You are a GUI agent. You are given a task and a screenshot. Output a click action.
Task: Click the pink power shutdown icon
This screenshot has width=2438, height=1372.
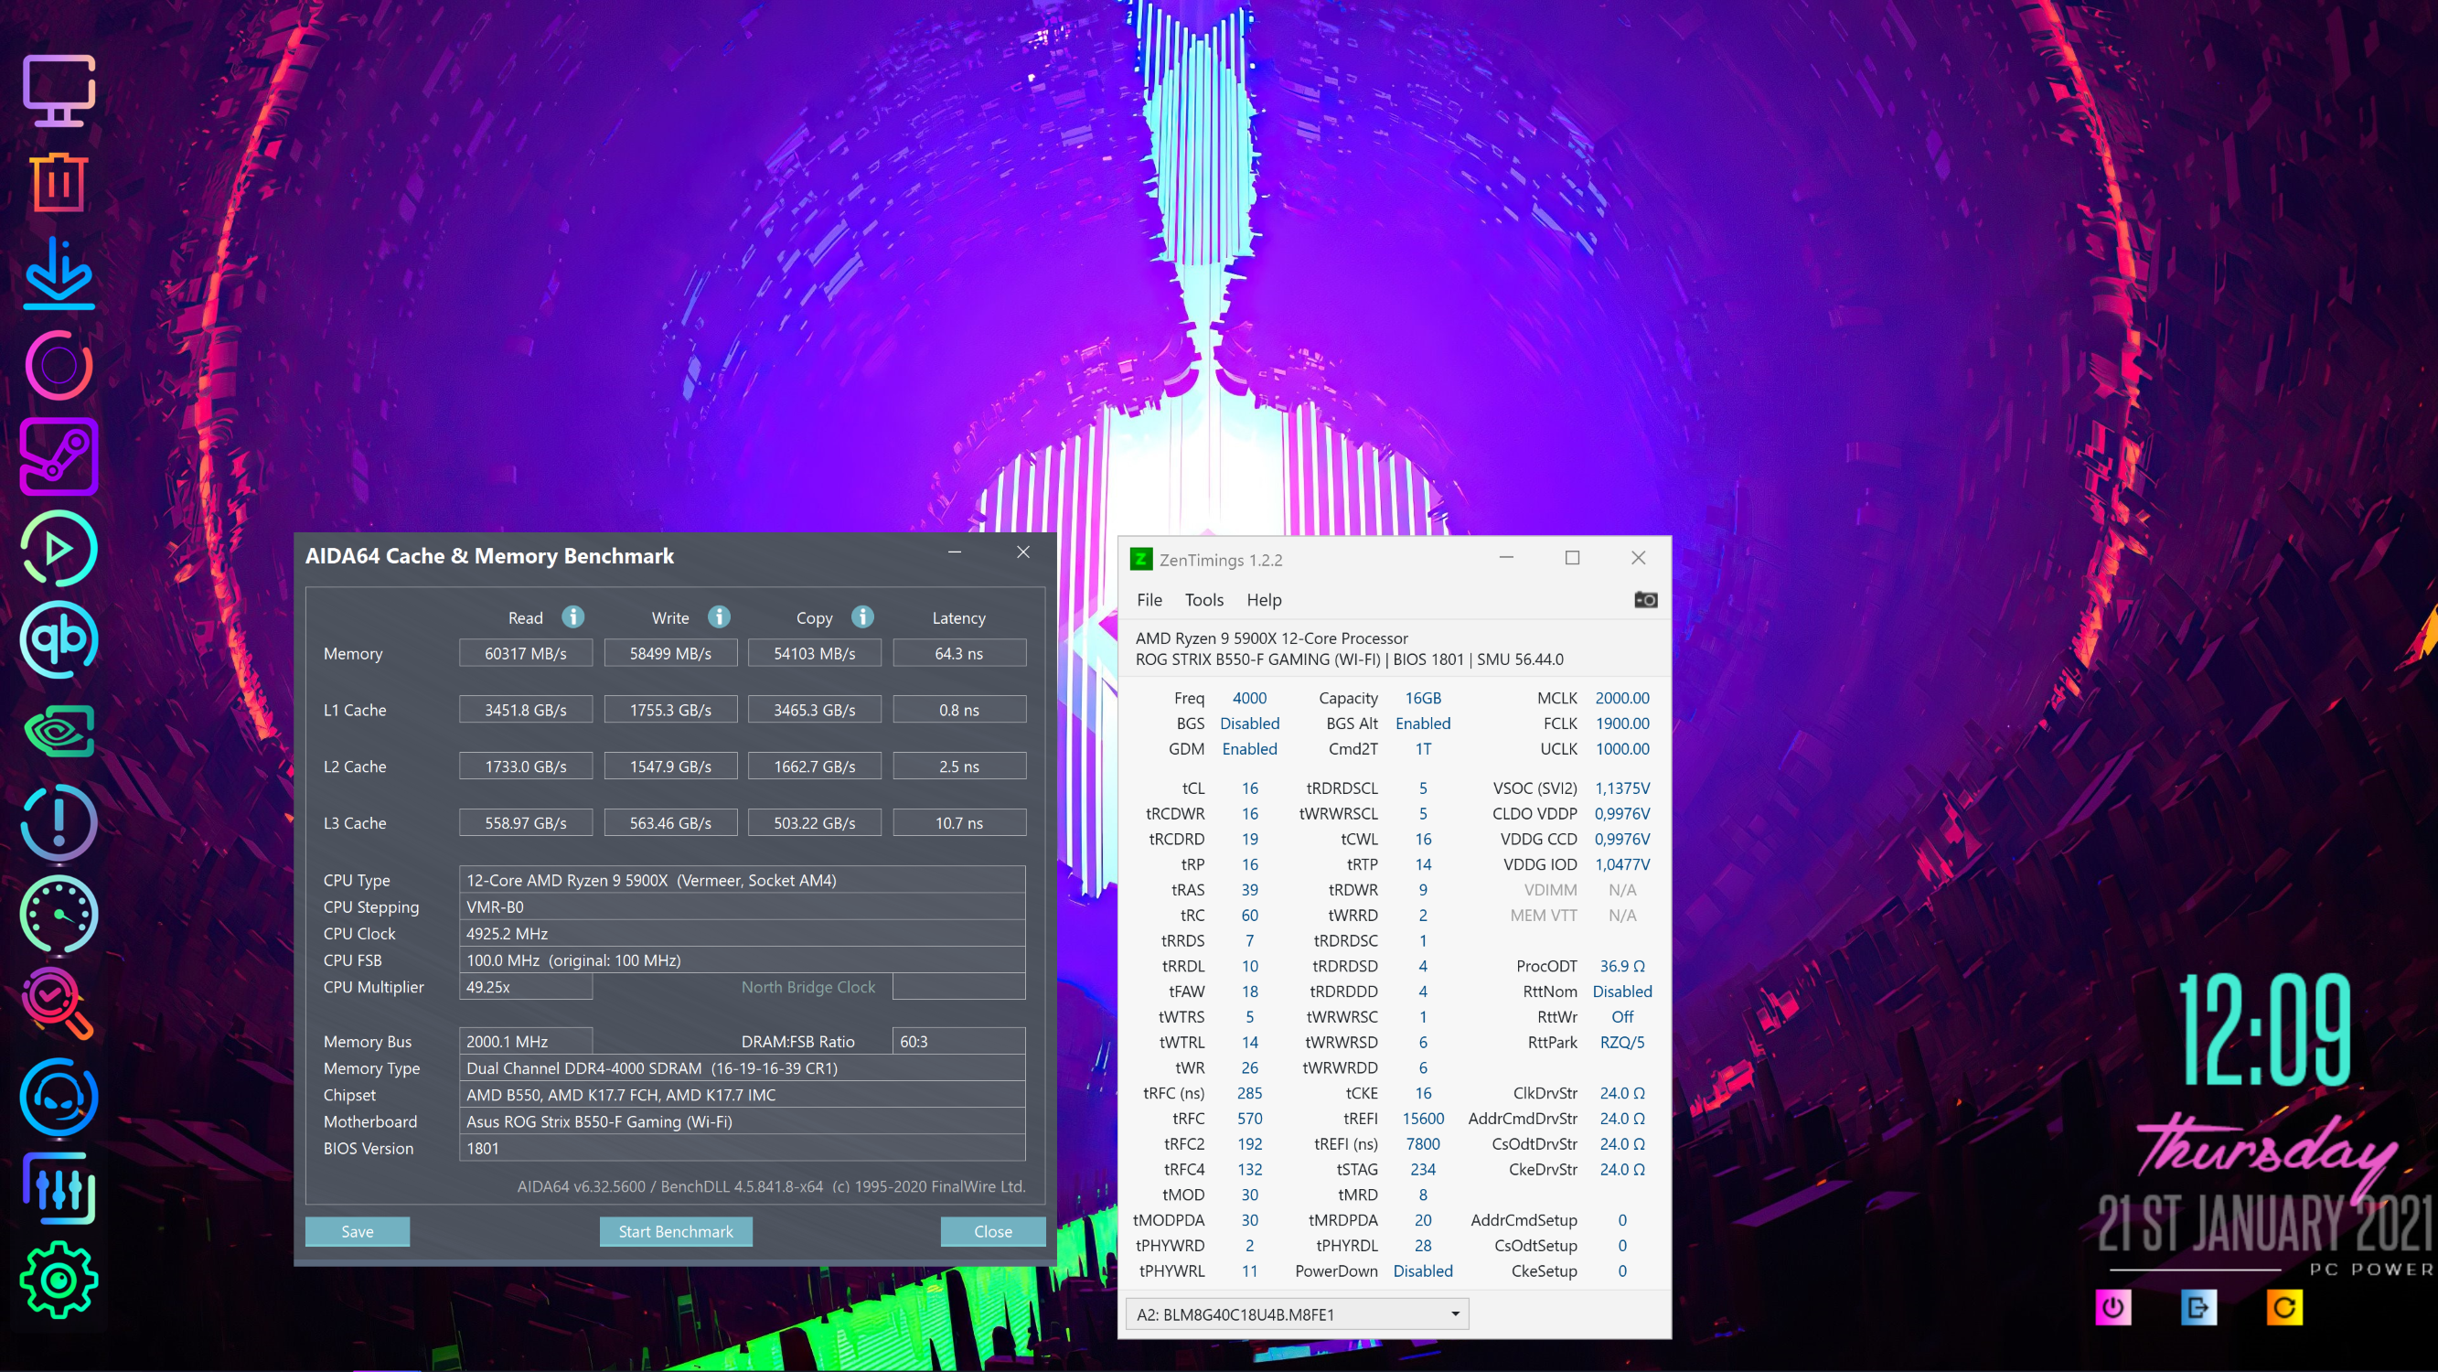coord(2112,1308)
